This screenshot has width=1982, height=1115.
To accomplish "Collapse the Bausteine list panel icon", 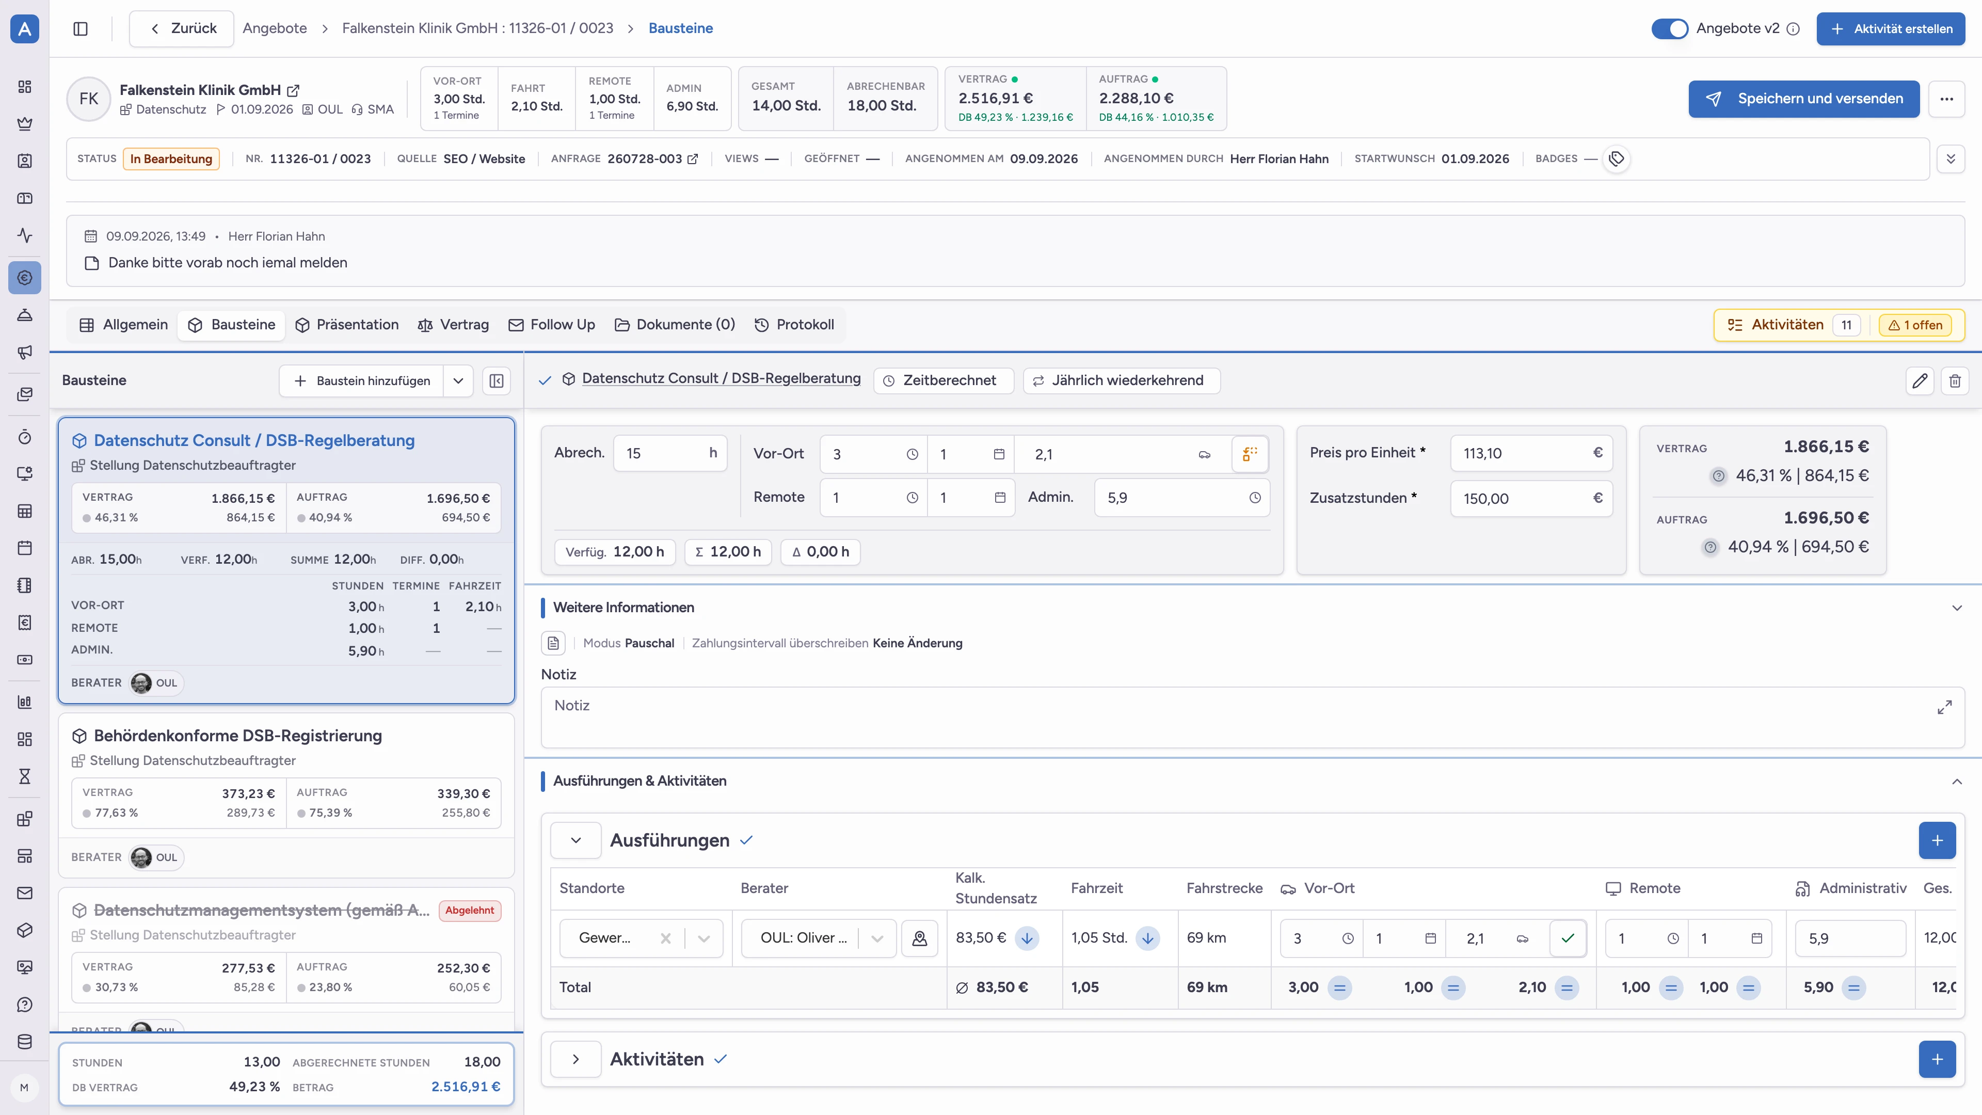I will [x=496, y=381].
